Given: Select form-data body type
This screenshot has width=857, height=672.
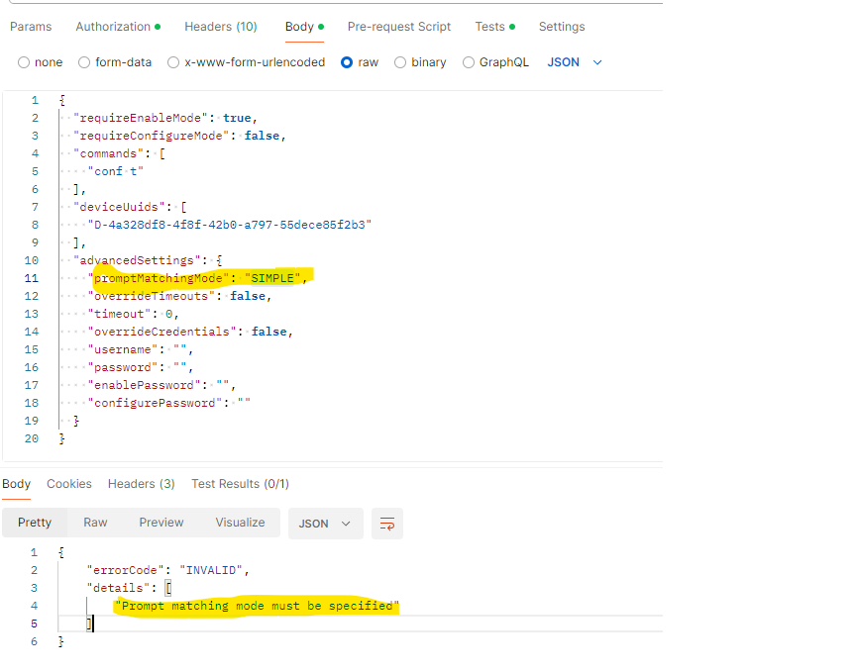Looking at the screenshot, I should click(x=84, y=62).
